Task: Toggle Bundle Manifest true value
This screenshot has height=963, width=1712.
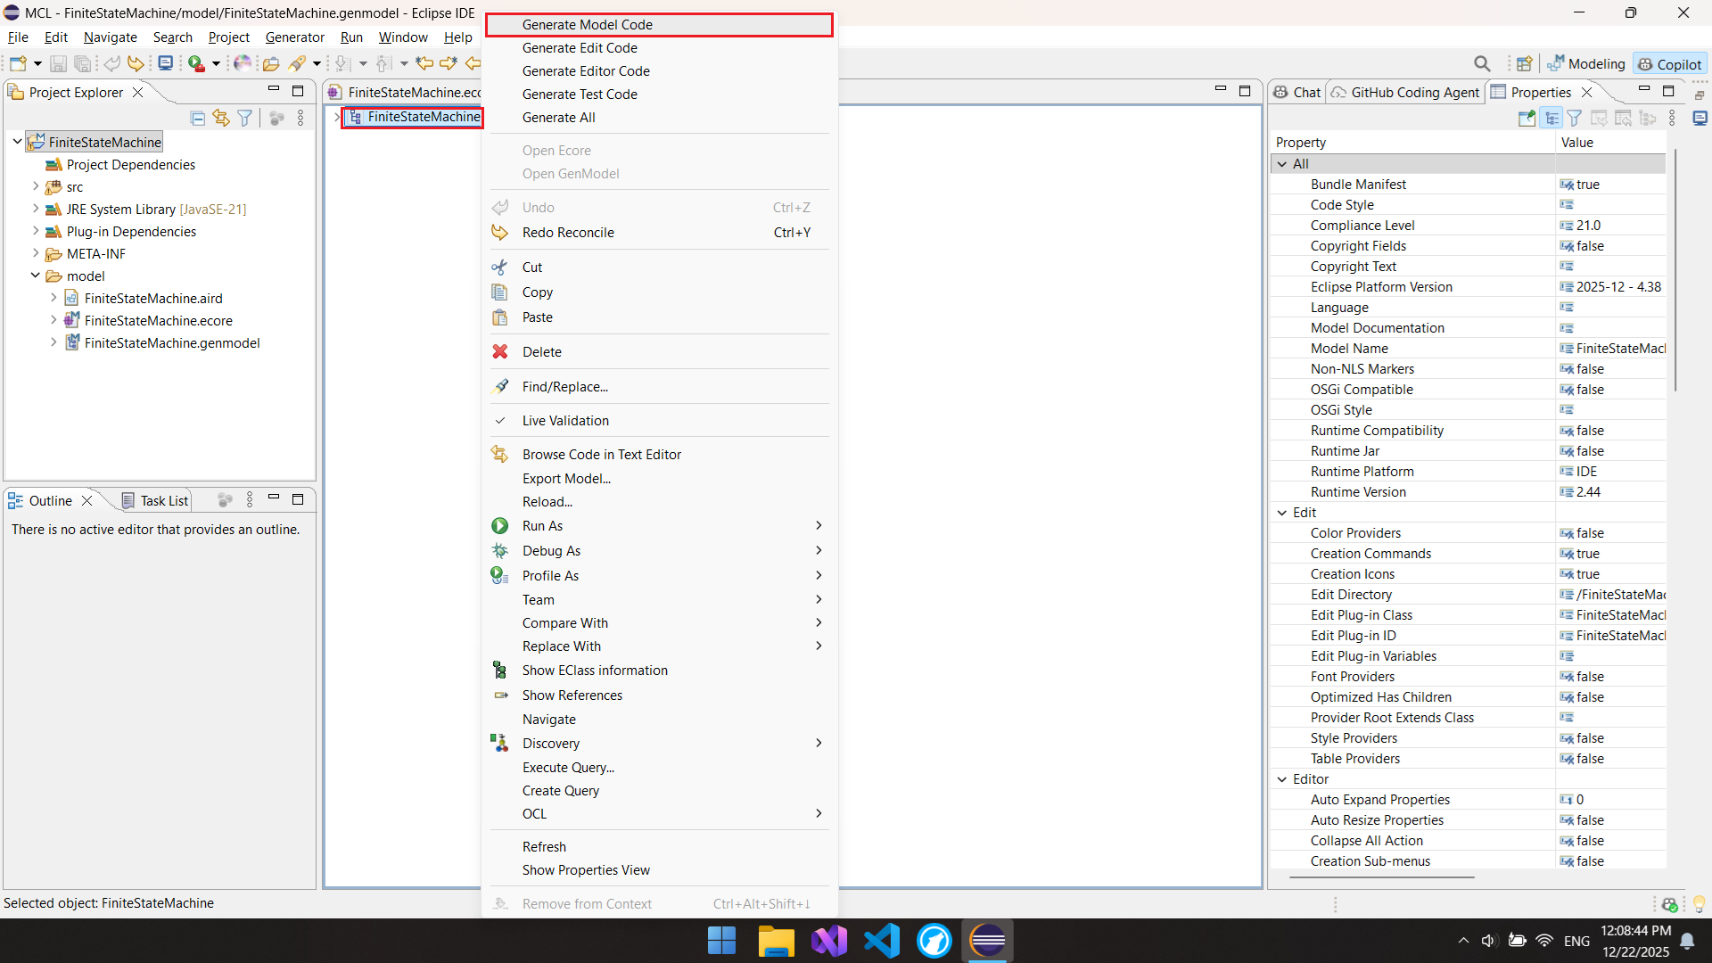Action: [1587, 185]
